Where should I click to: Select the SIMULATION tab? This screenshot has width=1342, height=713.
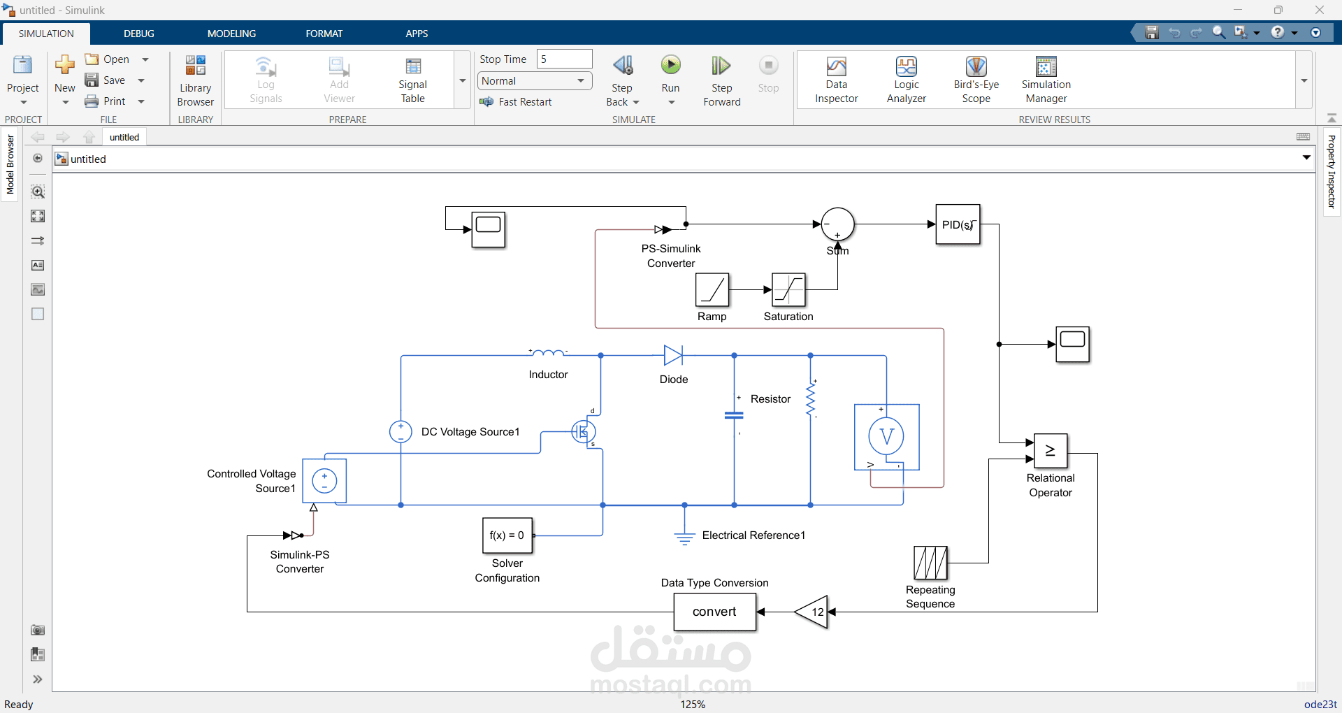(x=46, y=34)
